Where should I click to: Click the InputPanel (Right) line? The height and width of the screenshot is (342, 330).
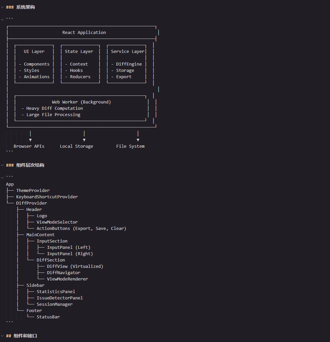(x=70, y=254)
